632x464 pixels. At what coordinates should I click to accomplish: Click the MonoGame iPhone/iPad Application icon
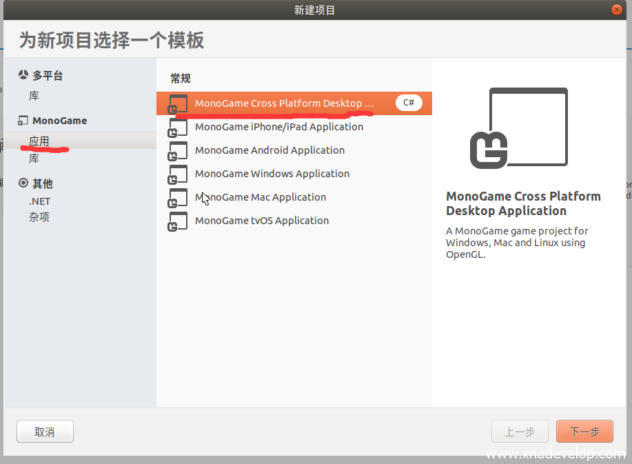[179, 127]
